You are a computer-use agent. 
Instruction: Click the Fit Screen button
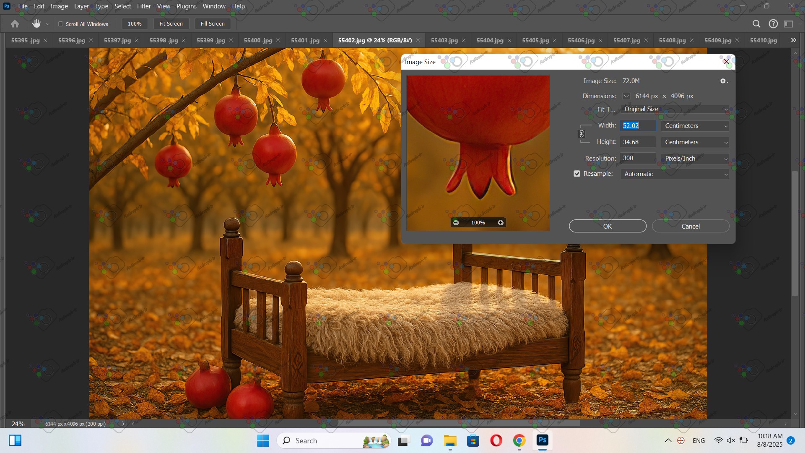point(171,24)
